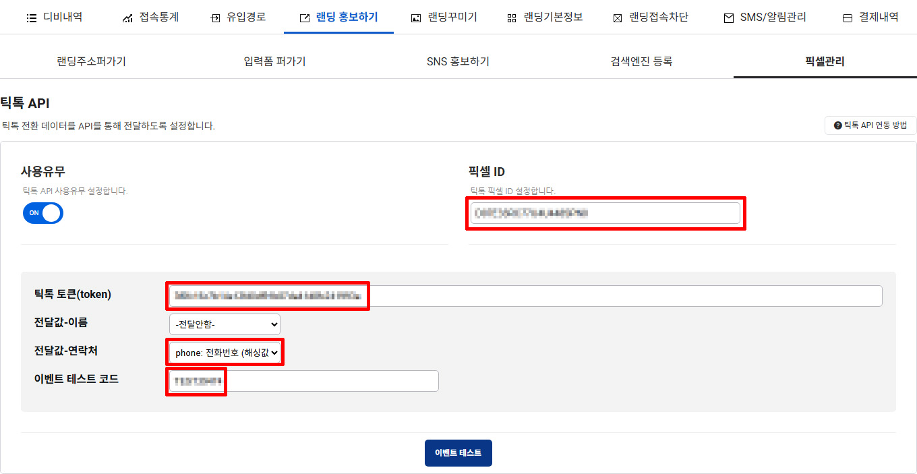Screen dimensions: 917x474
Task: Focus the 틱톡 토큰(token) text field
Action: (525, 296)
